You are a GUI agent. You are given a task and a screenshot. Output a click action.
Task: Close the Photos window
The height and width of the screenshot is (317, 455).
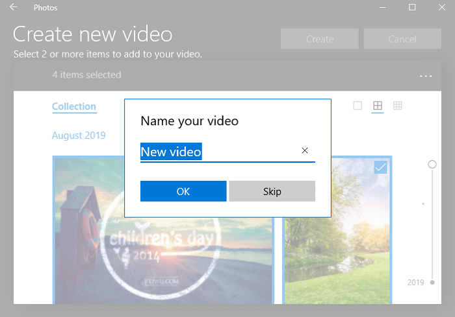441,8
